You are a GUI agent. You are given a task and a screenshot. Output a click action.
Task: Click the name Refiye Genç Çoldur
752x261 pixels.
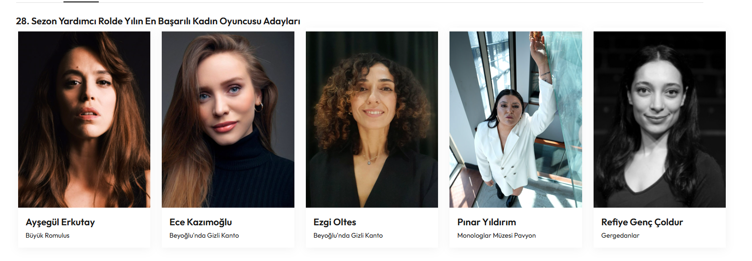tap(642, 222)
